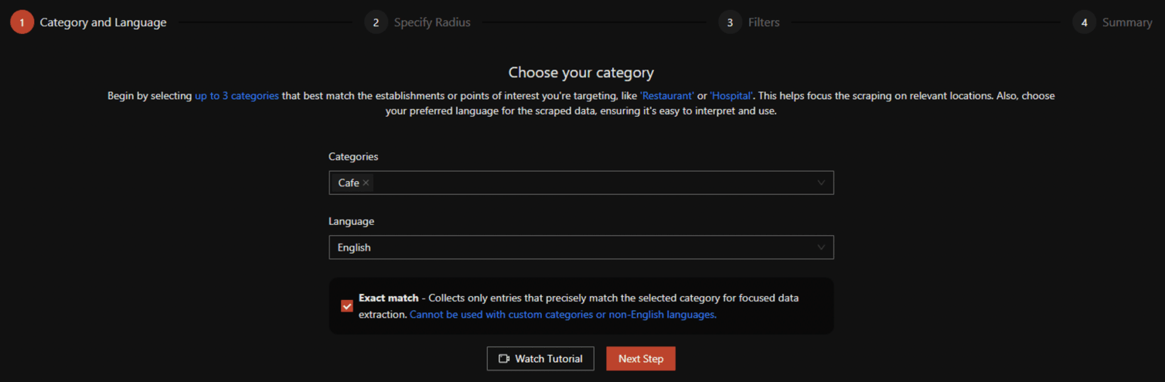
Task: Click the 'Restaurant' example link
Action: 667,96
